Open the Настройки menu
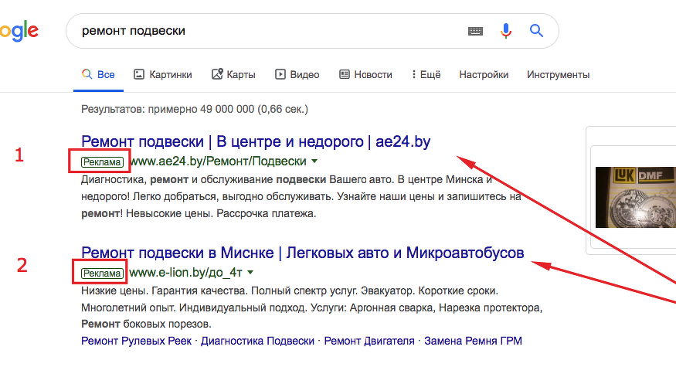Viewport: 676px width, 367px height. click(484, 75)
